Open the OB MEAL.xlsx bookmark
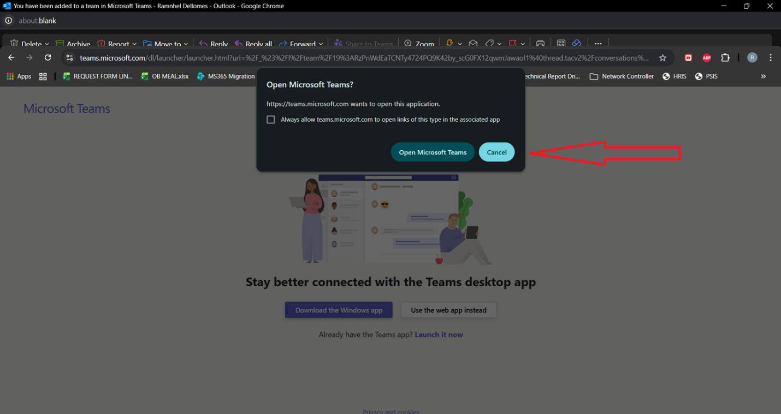 pos(165,76)
